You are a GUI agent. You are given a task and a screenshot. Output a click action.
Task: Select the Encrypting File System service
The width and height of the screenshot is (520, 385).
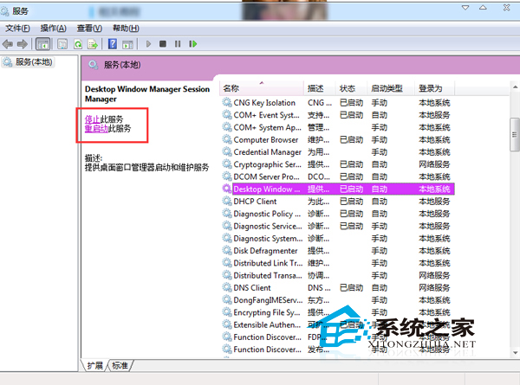pyautogui.click(x=338, y=312)
